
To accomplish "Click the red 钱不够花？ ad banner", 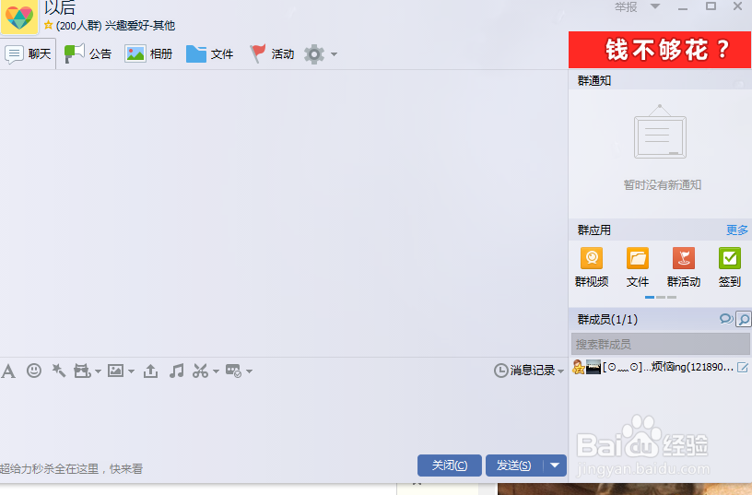I will pos(660,50).
